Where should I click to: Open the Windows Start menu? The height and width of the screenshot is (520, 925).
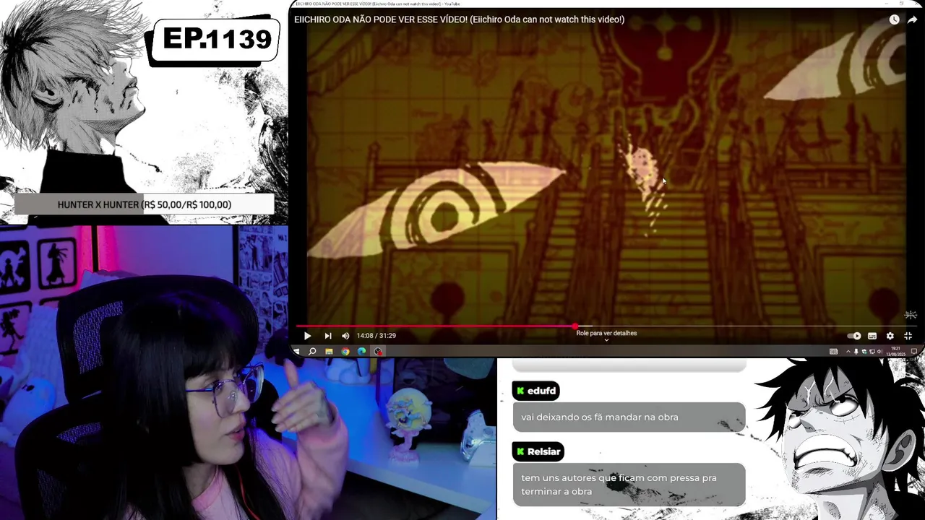(296, 352)
